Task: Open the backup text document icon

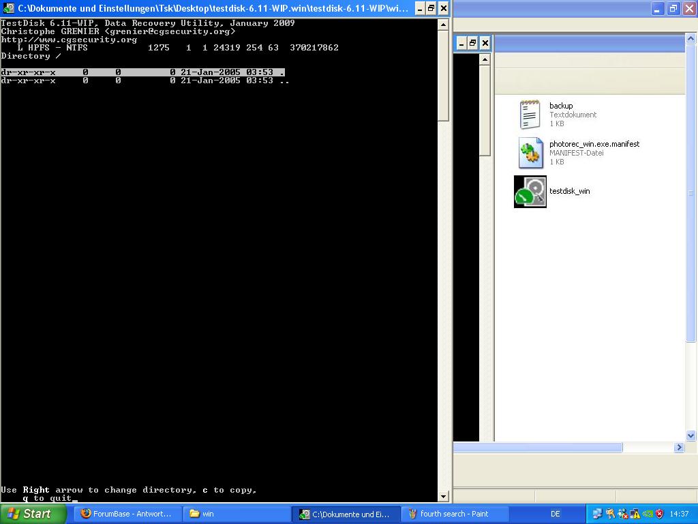Action: click(530, 115)
